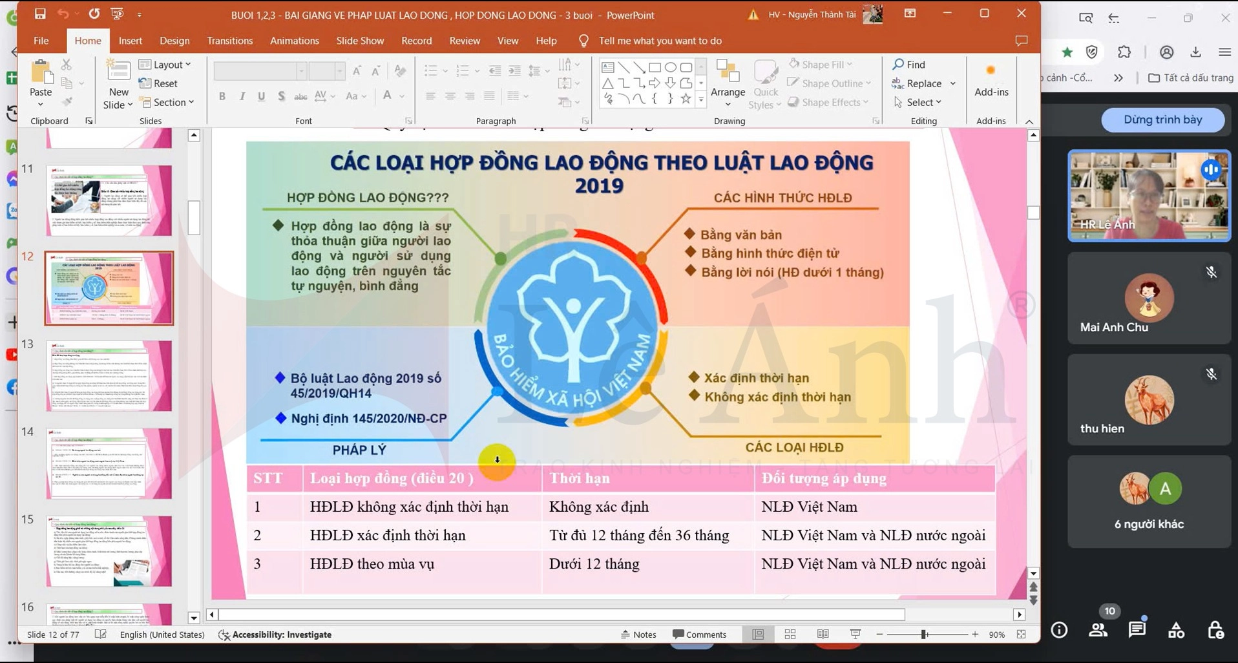Screen dimensions: 1238x663
Task: Click the Dừng trình bày button
Action: (1162, 120)
